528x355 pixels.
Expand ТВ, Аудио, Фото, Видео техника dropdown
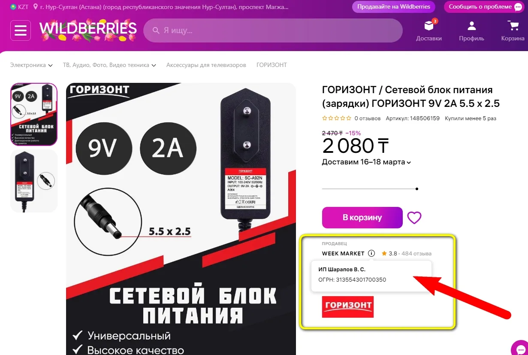click(x=109, y=65)
